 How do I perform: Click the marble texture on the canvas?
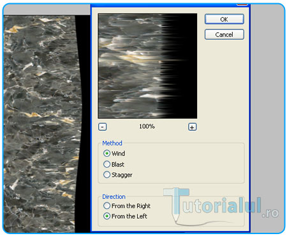coord(40,123)
